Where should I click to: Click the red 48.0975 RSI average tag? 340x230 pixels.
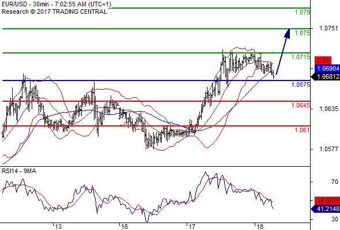point(327,201)
